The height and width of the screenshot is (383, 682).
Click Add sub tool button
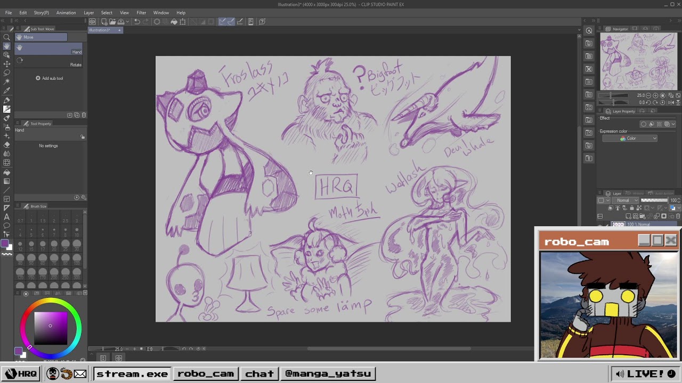pyautogui.click(x=49, y=78)
